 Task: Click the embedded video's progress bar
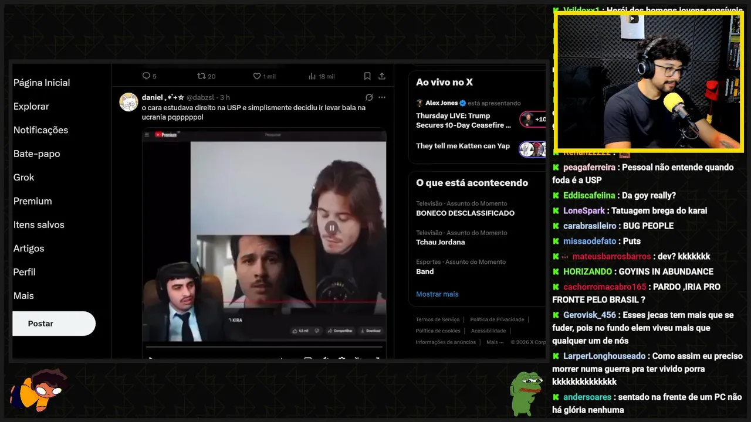[264, 347]
